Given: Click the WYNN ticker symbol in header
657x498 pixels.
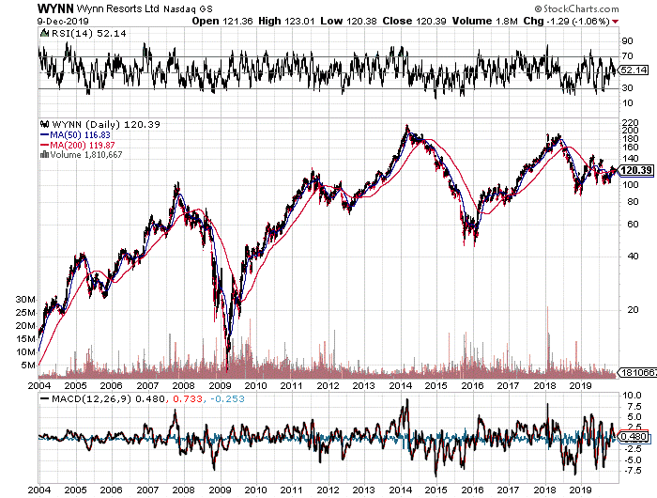Looking at the screenshot, I should 55,8.
